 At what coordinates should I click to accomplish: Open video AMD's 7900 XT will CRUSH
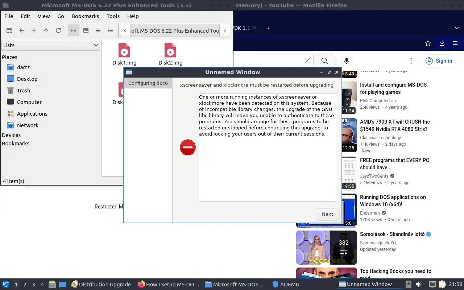click(x=395, y=125)
